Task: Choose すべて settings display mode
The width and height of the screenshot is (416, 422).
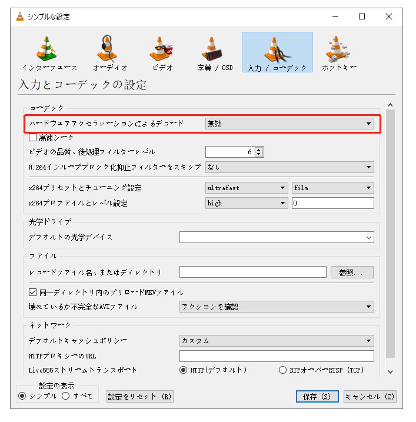Action: point(66,396)
